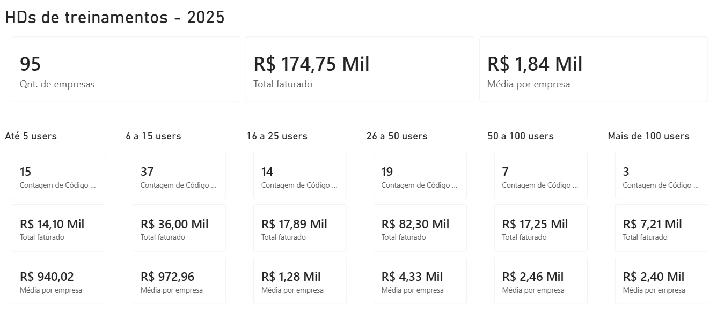The height and width of the screenshot is (313, 717).
Task: Select the 'Até 5 users' heading
Action: tap(31, 136)
